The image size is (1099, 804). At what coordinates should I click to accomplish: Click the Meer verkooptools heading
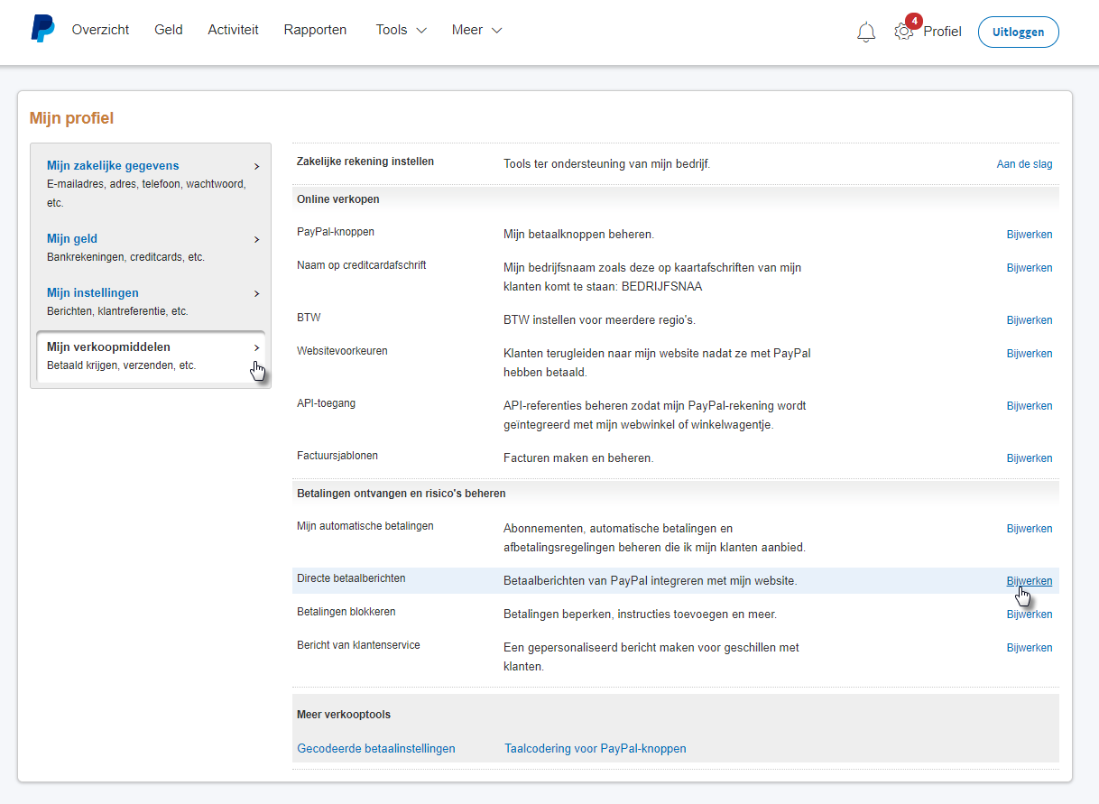point(344,715)
